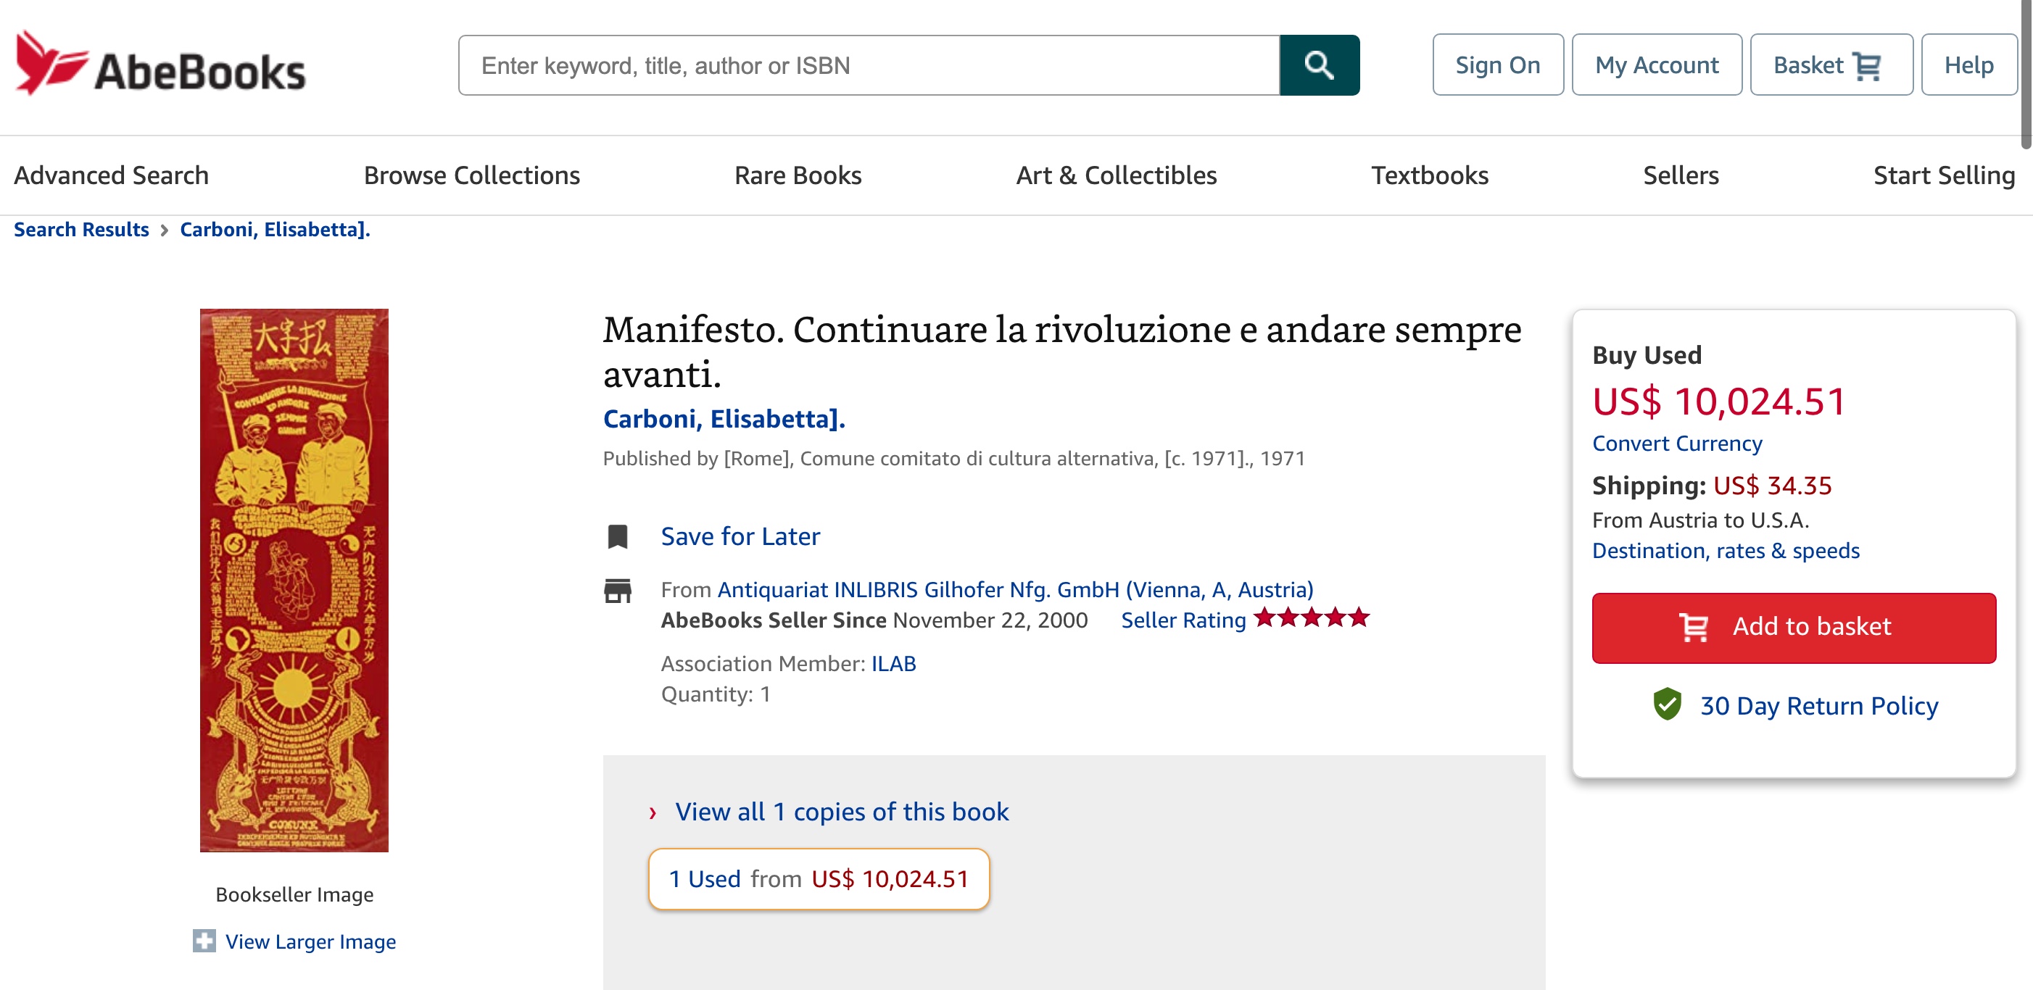Click the seller rating stars
The width and height of the screenshot is (2033, 990).
[x=1312, y=617]
